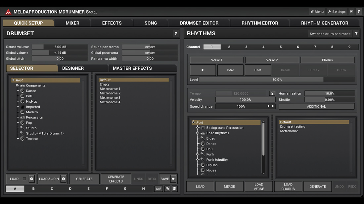This screenshot has width=364, height=204.
Task: Select Metronome 3 in the drumset list
Action: tap(110, 98)
